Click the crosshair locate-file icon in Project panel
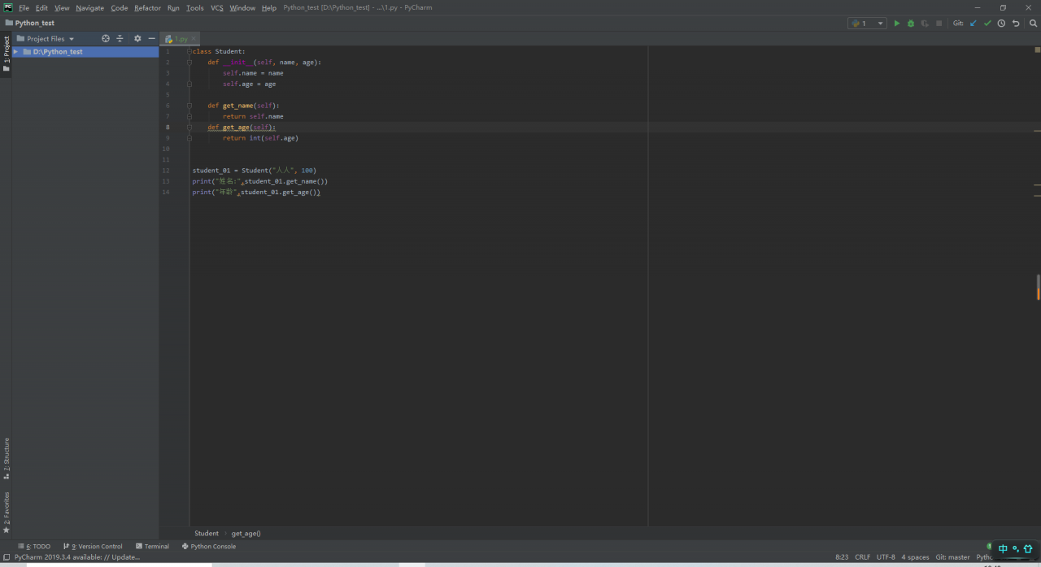Screen dimensions: 1041x567 106,38
